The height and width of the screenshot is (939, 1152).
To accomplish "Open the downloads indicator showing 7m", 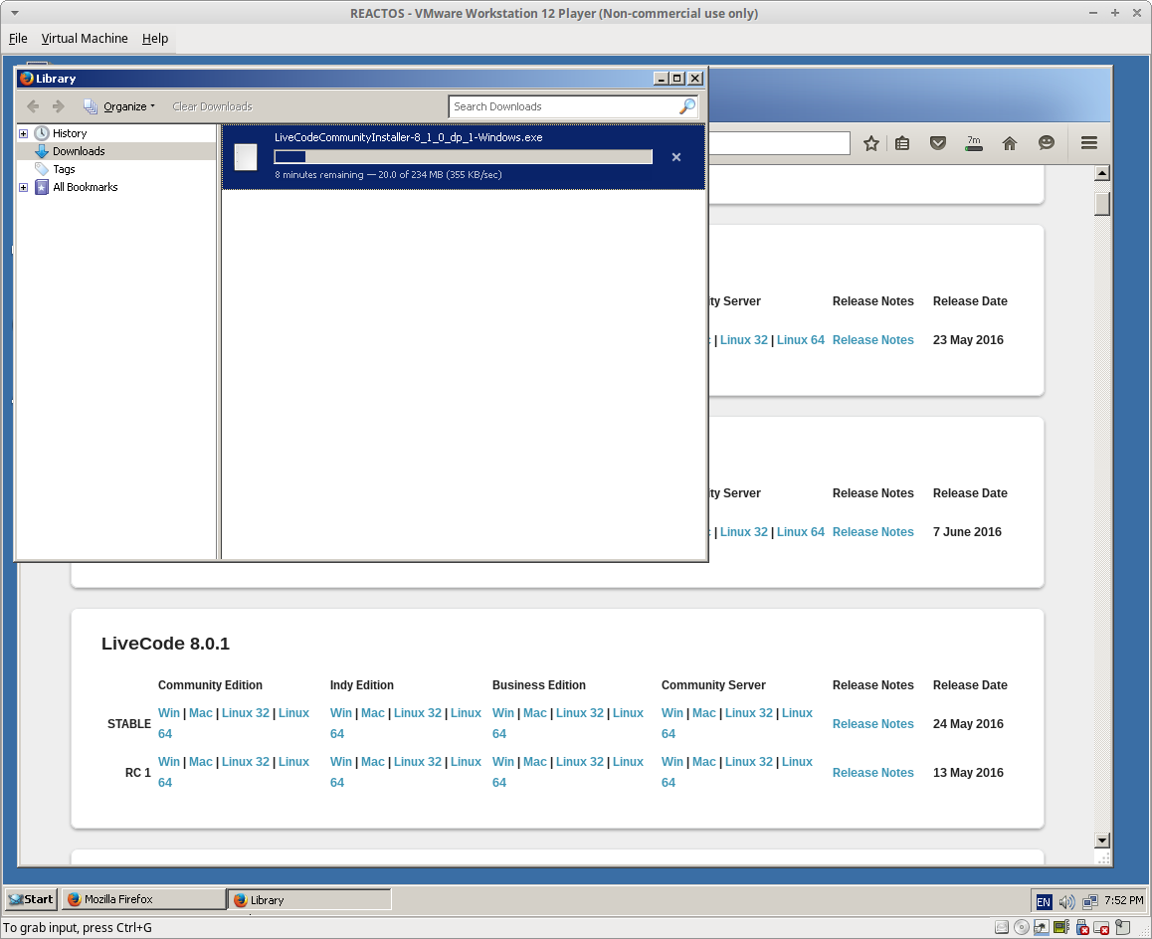I will [974, 143].
